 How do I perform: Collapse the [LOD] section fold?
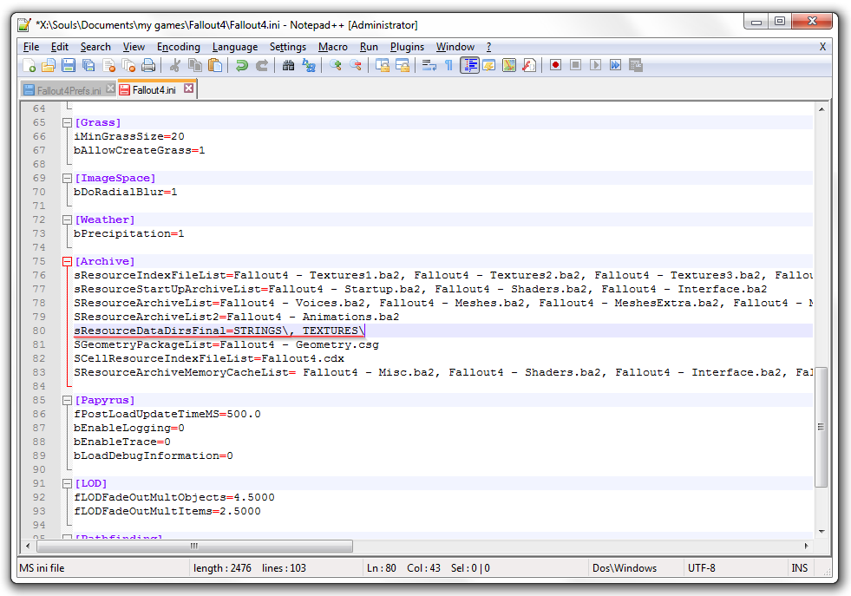[x=68, y=483]
